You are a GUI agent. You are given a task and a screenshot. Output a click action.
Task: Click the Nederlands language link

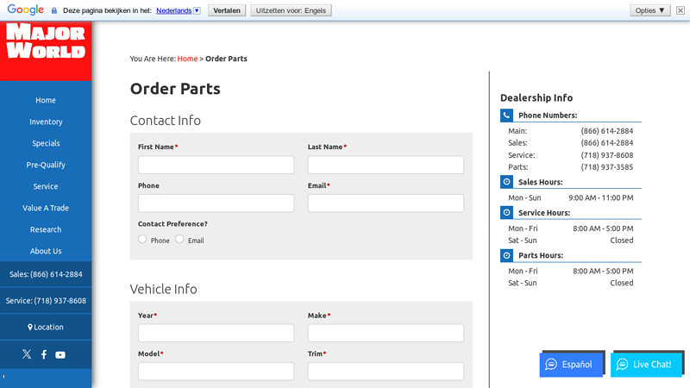(174, 10)
